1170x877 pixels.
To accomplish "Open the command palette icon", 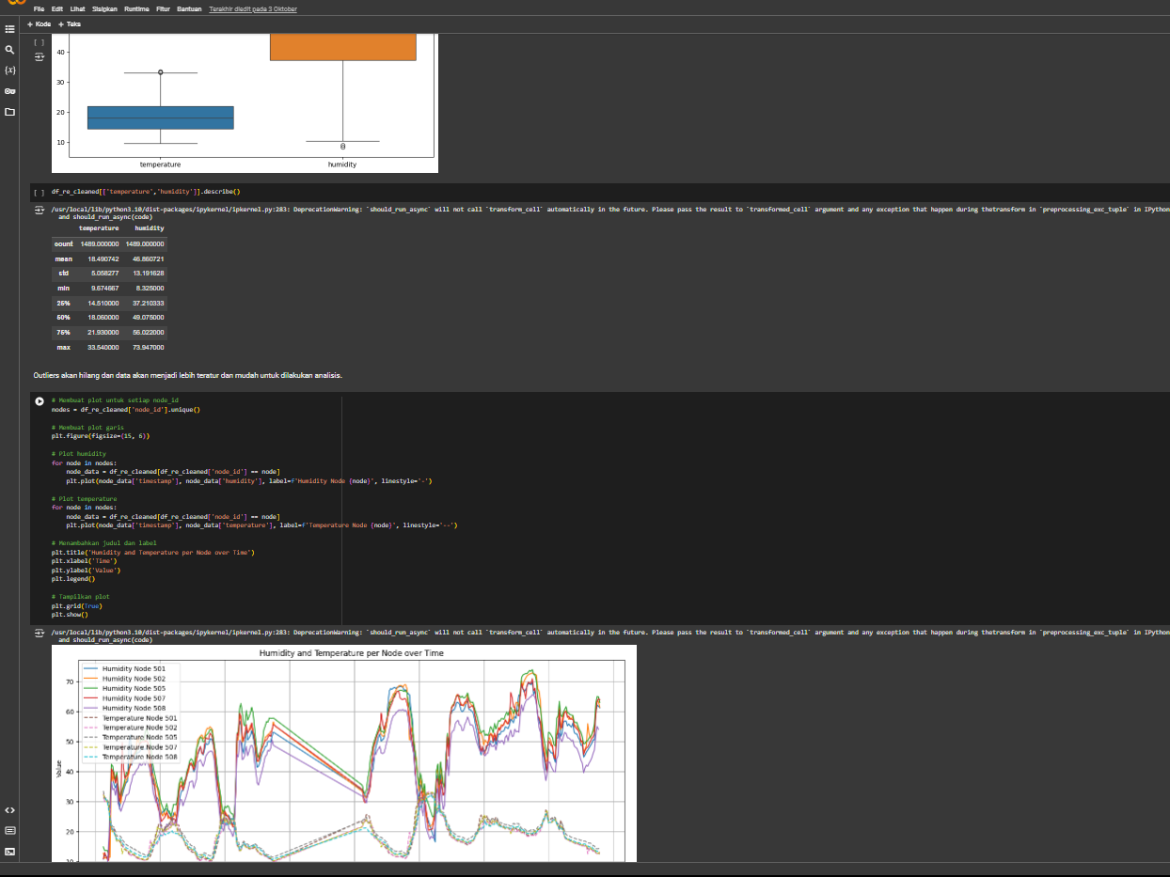I will [9, 830].
